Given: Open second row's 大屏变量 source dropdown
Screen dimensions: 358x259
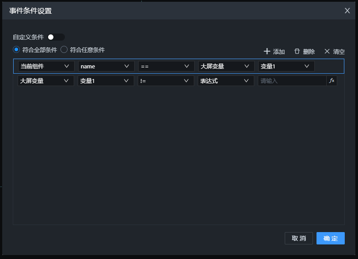Looking at the screenshot, I should click(45, 81).
